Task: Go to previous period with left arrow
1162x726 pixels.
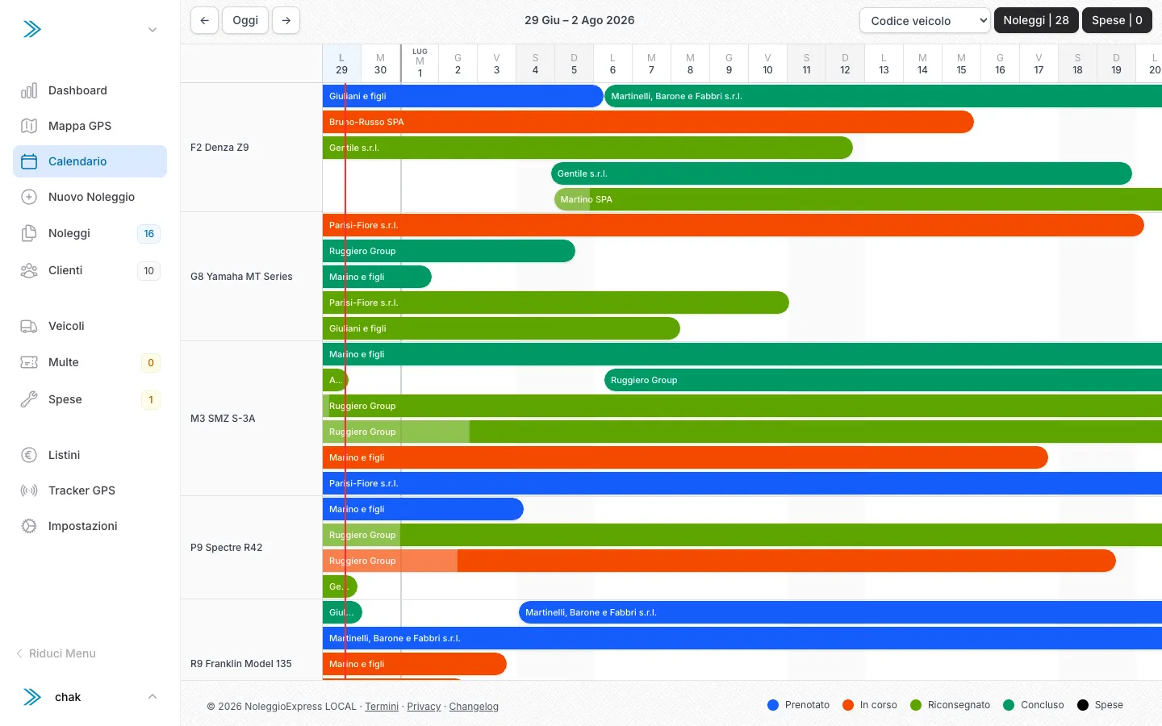Action: 205,20
